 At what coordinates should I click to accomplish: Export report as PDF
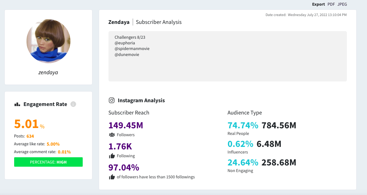(331, 4)
